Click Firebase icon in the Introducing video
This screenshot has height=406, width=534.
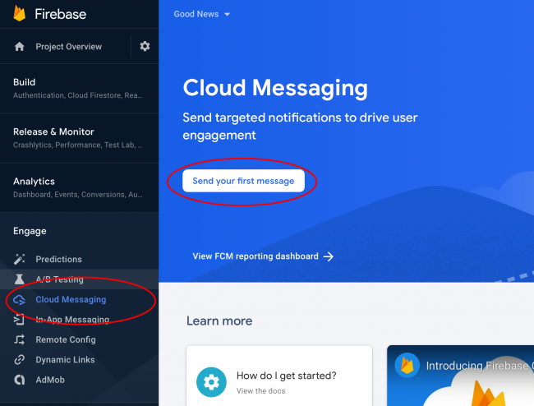[x=407, y=366]
